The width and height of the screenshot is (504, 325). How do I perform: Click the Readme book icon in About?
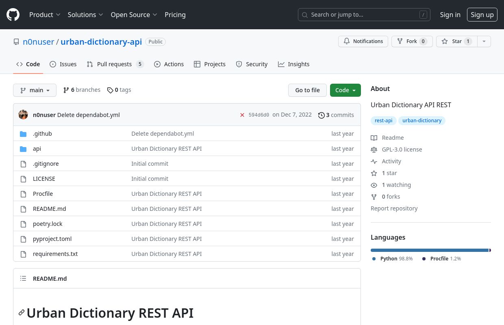(x=374, y=138)
